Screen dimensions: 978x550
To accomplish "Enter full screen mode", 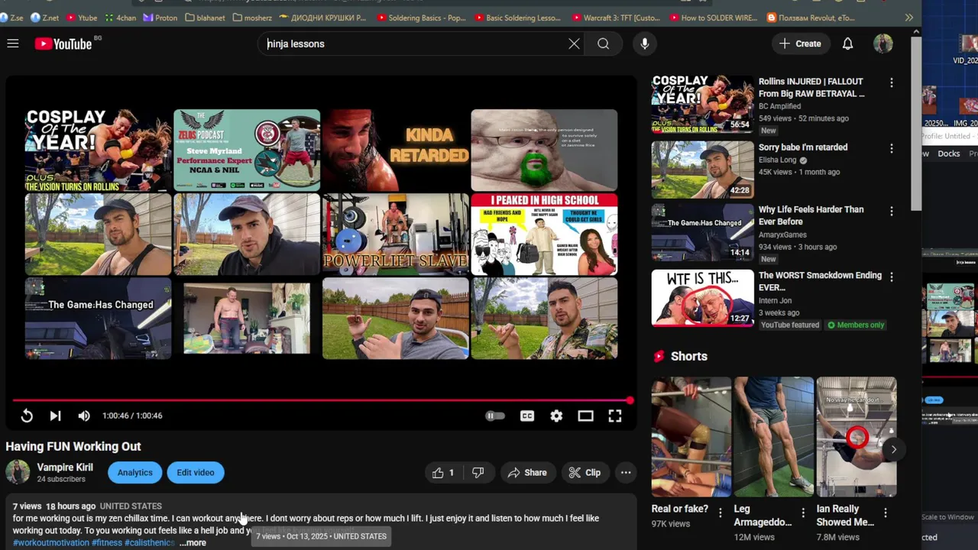I will 614,416.
